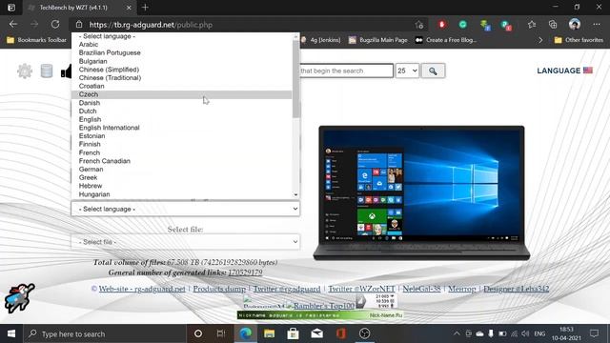Viewport: 610px width, 343px height.
Task: Open the 25 results count dropdown
Action: [407, 71]
